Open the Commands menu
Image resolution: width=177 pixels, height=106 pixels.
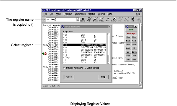point(80,14)
